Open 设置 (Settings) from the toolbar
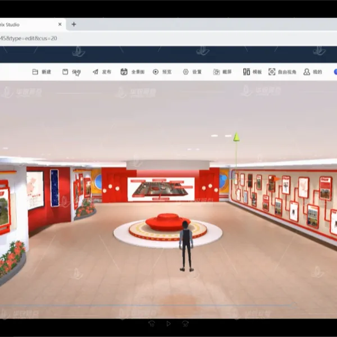 (192, 72)
